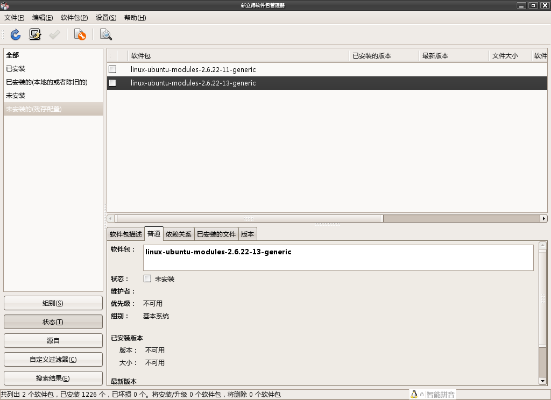551x400 pixels.
Task: Open the 软件包(P) menu
Action: coord(74,18)
